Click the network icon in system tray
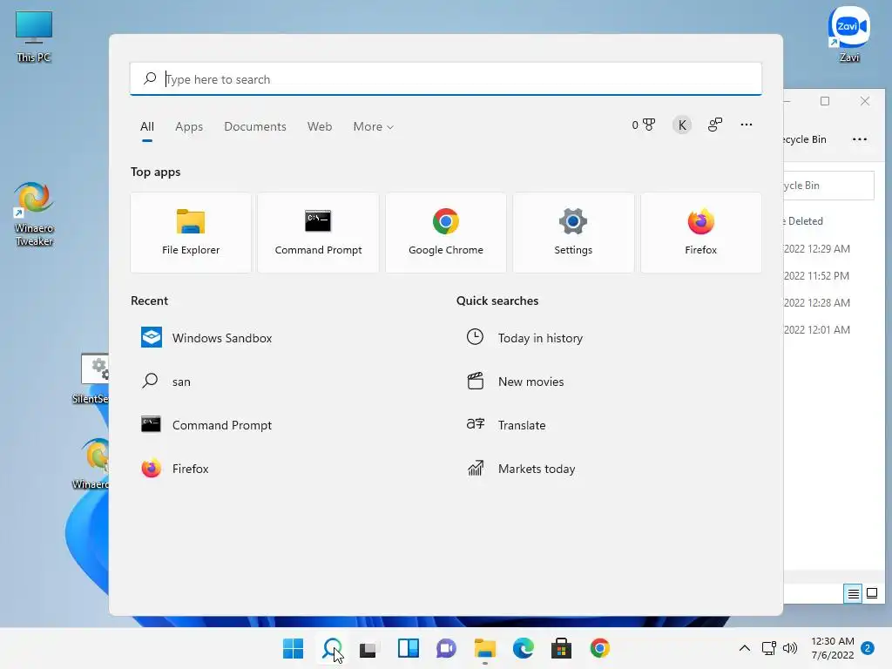Screen dimensions: 892x669 768,648
